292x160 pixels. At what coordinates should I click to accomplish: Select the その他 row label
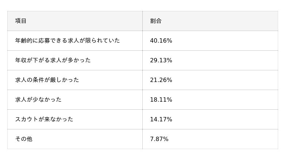(x=24, y=139)
